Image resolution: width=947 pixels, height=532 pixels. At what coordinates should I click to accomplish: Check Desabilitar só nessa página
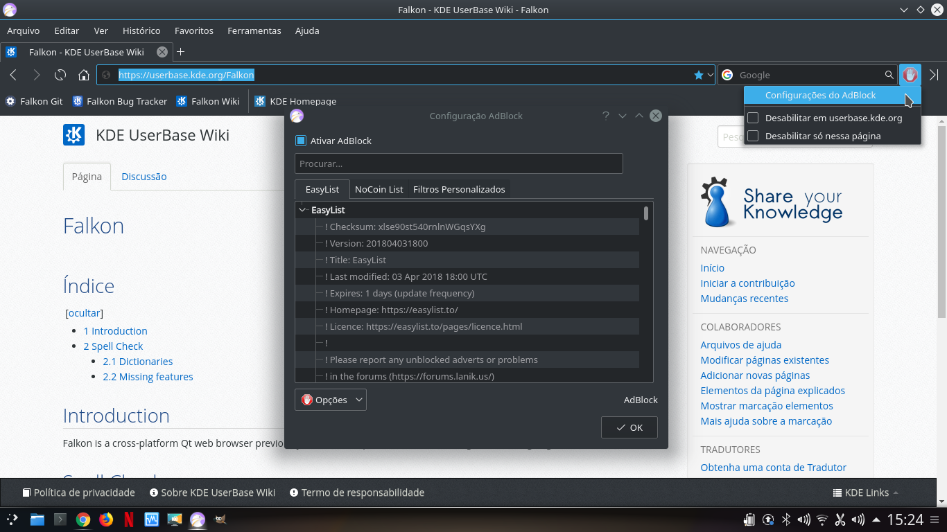click(753, 136)
